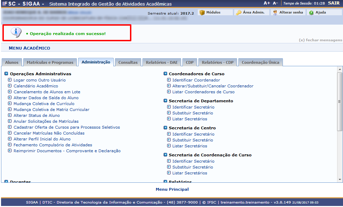
Task: Toggle Secretaria de Centro section arrow
Action: click(165, 128)
